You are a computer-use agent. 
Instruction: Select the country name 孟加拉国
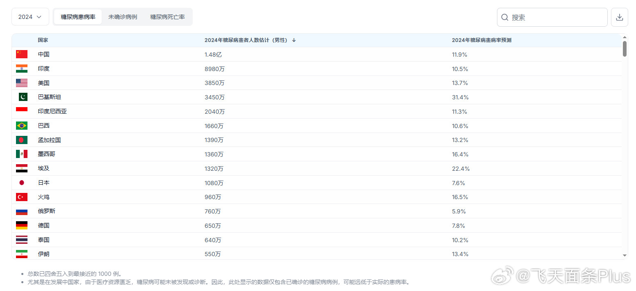[x=49, y=140]
